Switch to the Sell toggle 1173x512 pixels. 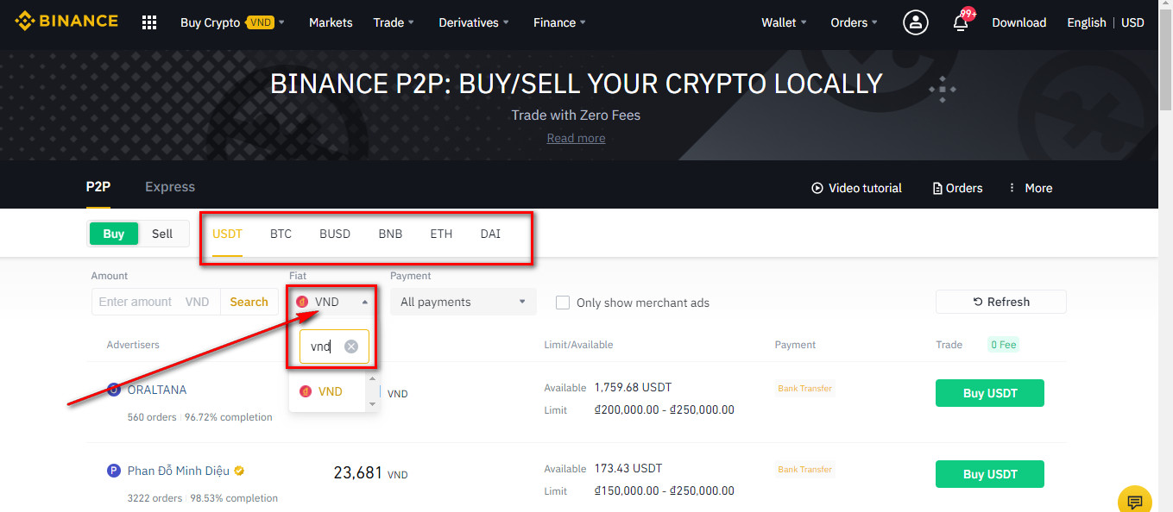click(x=162, y=234)
